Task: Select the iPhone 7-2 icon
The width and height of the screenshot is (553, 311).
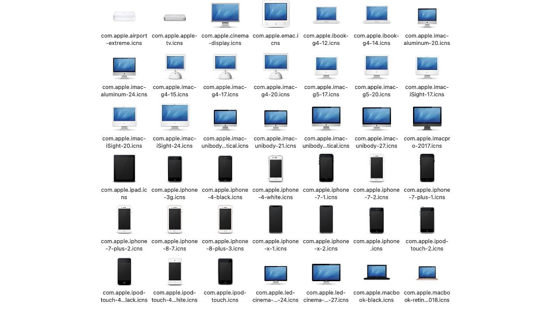Action: [377, 168]
